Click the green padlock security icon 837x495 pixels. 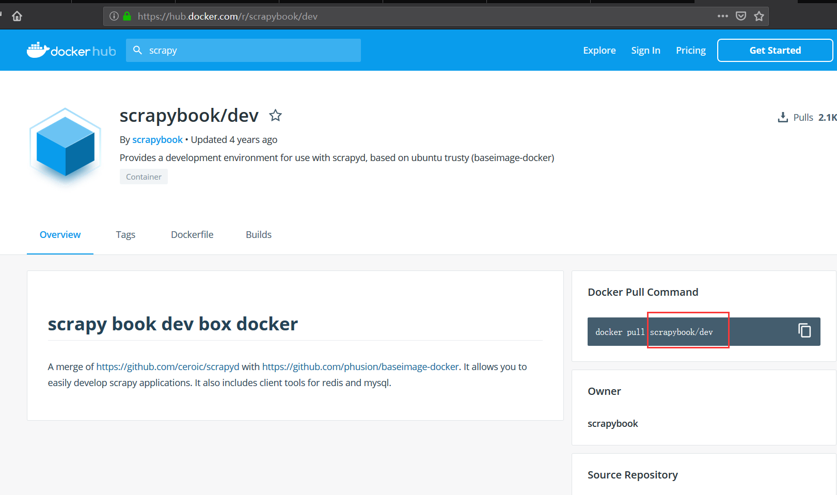point(127,17)
